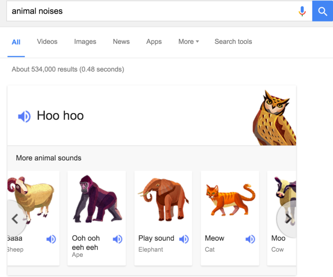
Task: Open the News results tab
Action: click(x=121, y=42)
